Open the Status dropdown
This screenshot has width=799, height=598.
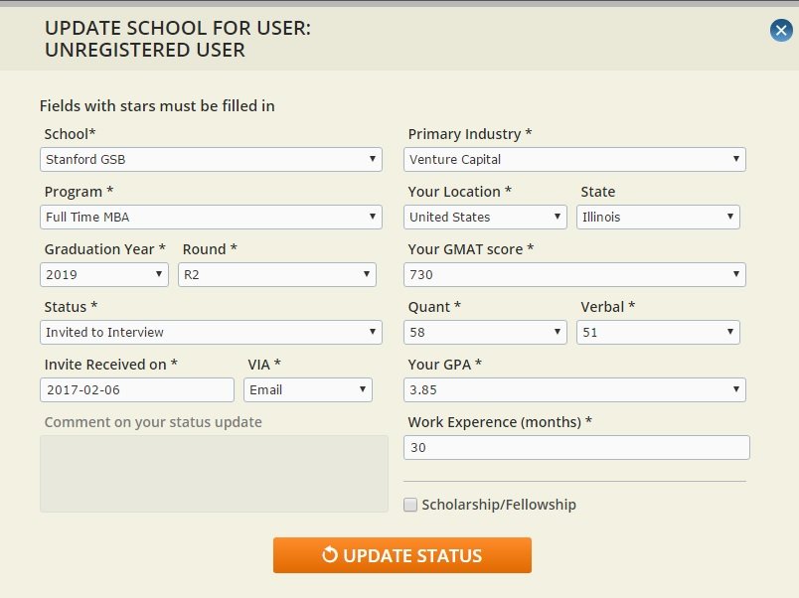tap(211, 332)
